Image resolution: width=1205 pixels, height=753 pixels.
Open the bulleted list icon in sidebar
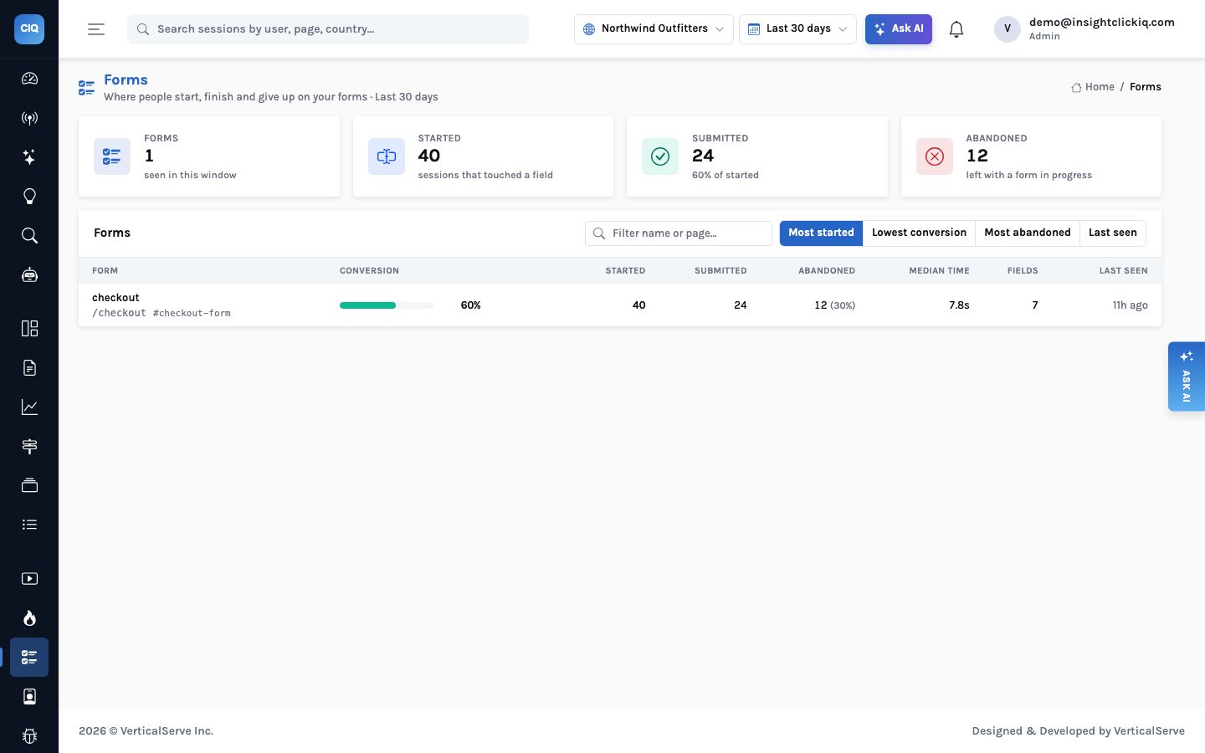coord(29,525)
